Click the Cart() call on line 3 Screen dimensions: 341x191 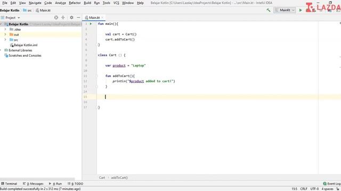[131, 34]
